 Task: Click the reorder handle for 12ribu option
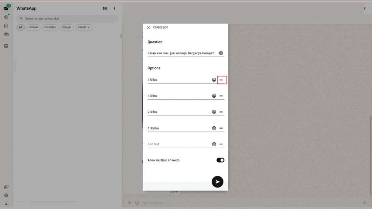click(x=221, y=96)
